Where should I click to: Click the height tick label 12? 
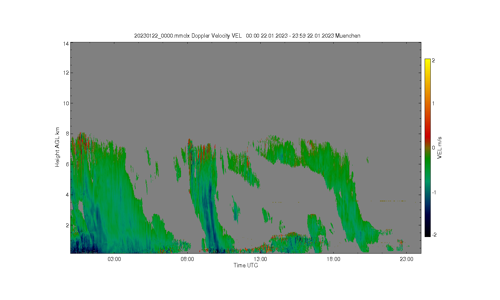click(66, 73)
